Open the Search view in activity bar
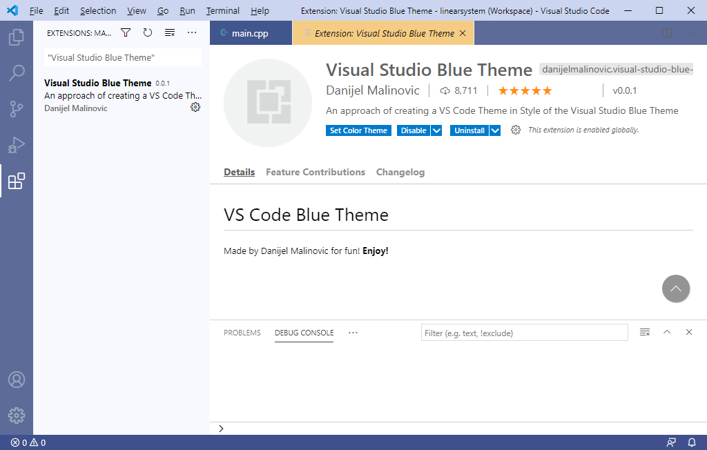This screenshot has width=707, height=450. point(17,72)
